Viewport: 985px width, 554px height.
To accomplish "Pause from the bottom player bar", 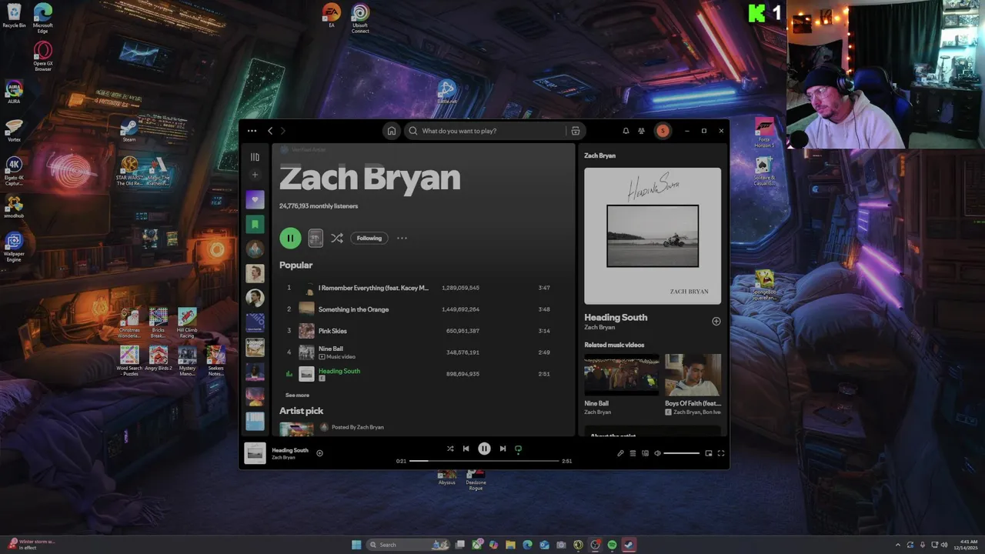I will (484, 449).
